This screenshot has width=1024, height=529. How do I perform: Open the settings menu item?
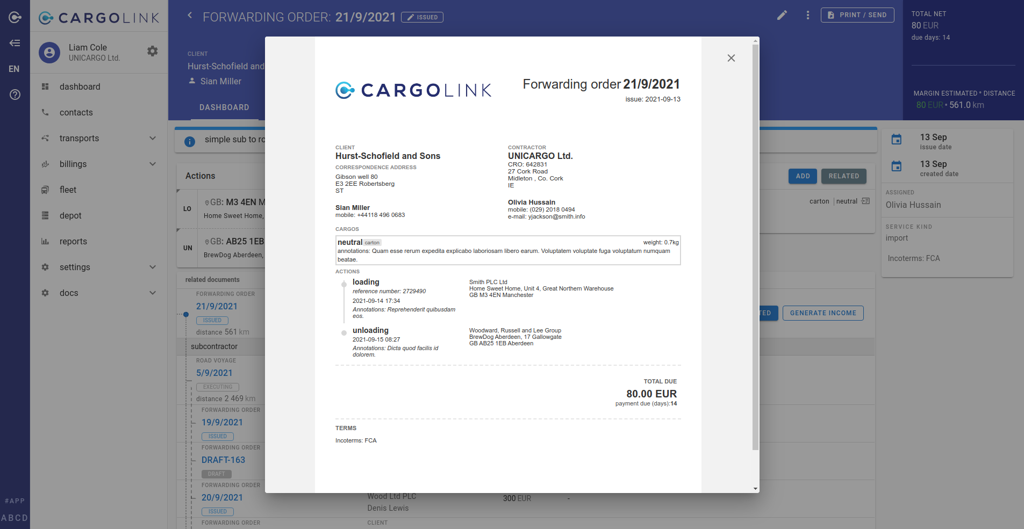click(x=99, y=267)
